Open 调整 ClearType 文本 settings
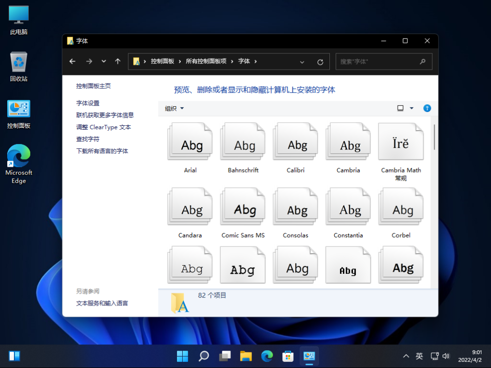Viewport: 491px width, 368px height. pos(102,127)
